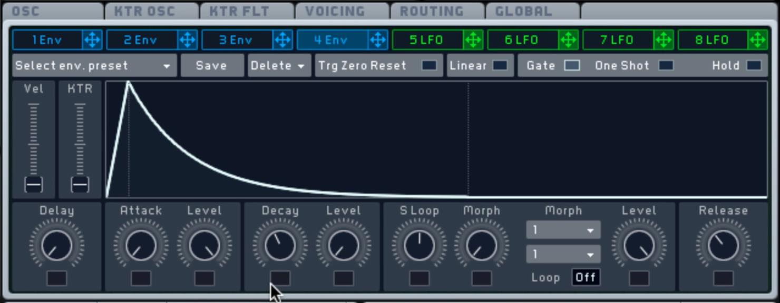Open the ROUTING tab
Screen dimensions: 780x303
438,11
